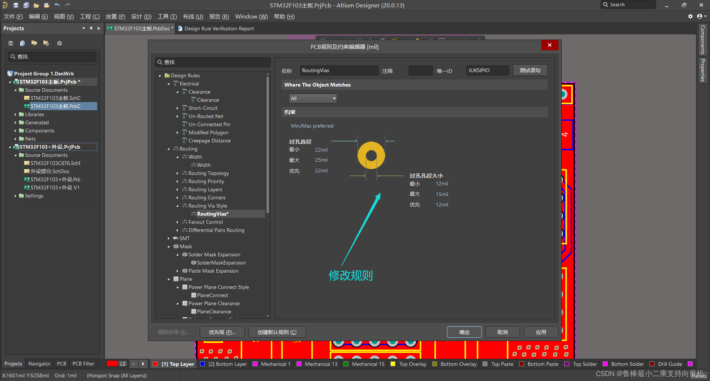Redo the last action
The height and width of the screenshot is (381, 710).
pyautogui.click(x=67, y=5)
